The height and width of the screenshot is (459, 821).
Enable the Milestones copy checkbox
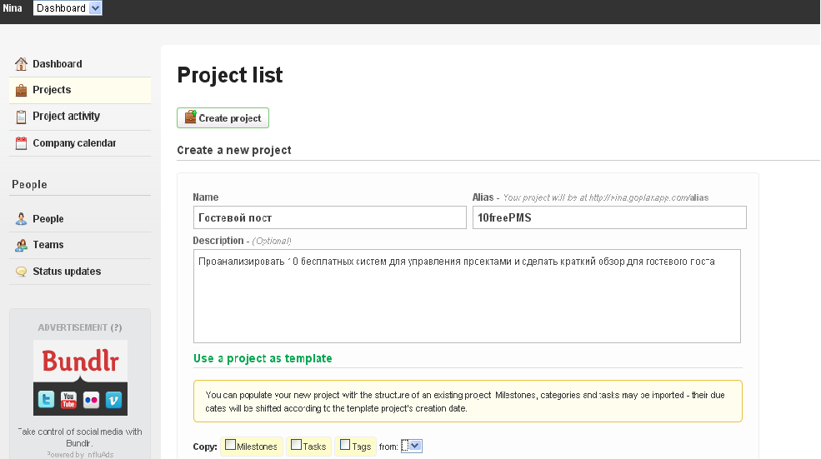[231, 445]
